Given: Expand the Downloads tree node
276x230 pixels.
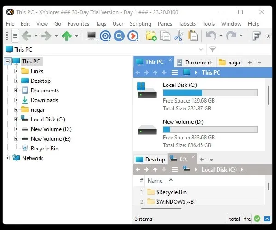Looking at the screenshot, I should [x=16, y=100].
